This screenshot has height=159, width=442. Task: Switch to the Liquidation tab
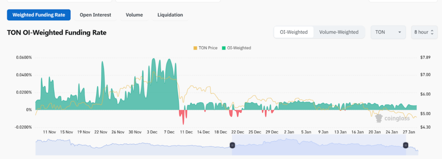pyautogui.click(x=170, y=15)
